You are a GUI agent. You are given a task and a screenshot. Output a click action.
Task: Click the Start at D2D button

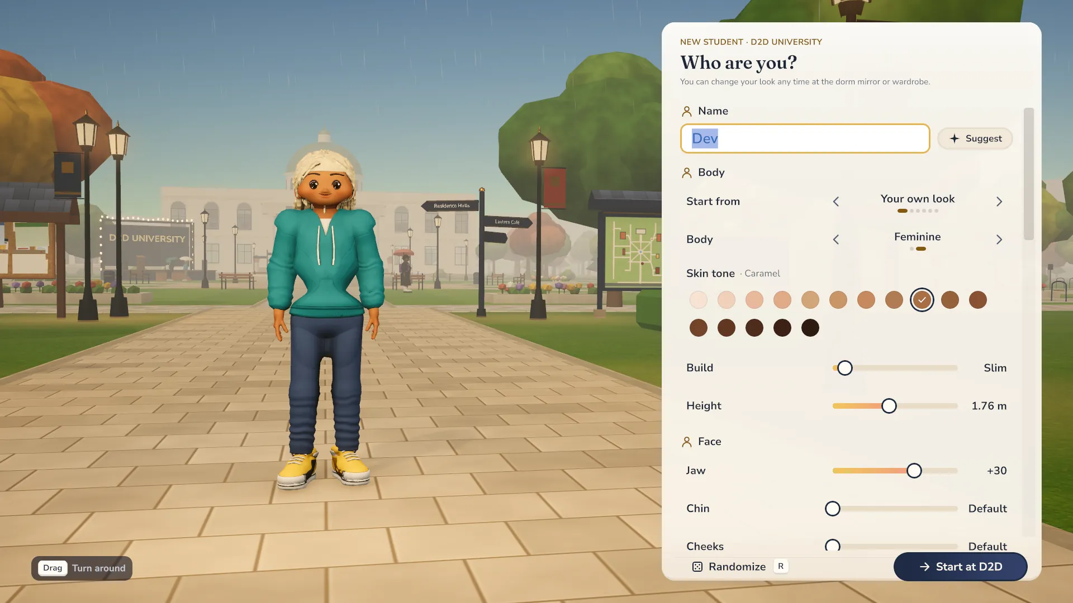coord(960,567)
